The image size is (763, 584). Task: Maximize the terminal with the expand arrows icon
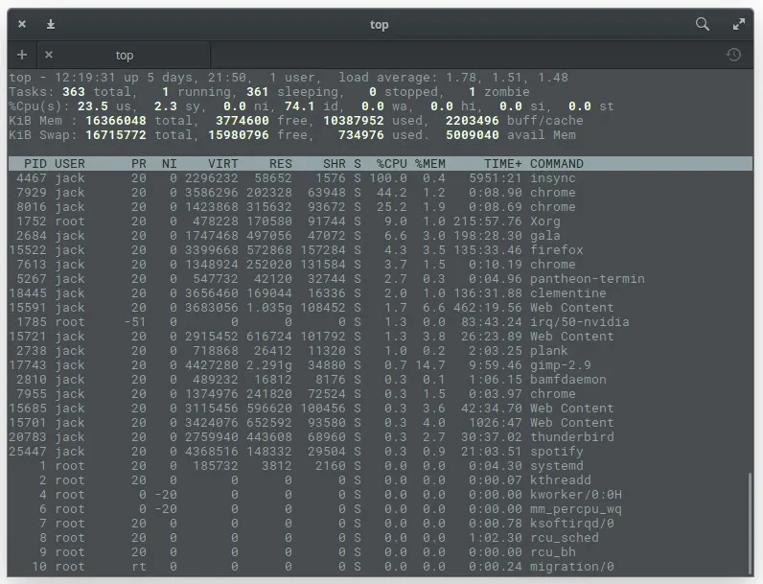pyautogui.click(x=739, y=24)
